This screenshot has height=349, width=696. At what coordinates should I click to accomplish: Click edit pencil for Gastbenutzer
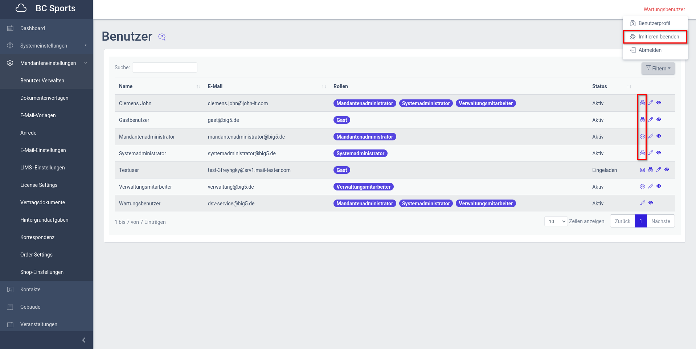pos(651,119)
